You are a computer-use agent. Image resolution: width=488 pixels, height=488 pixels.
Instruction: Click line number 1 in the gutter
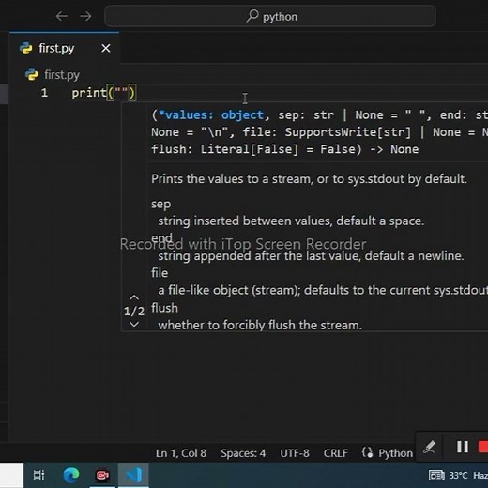[x=44, y=93]
